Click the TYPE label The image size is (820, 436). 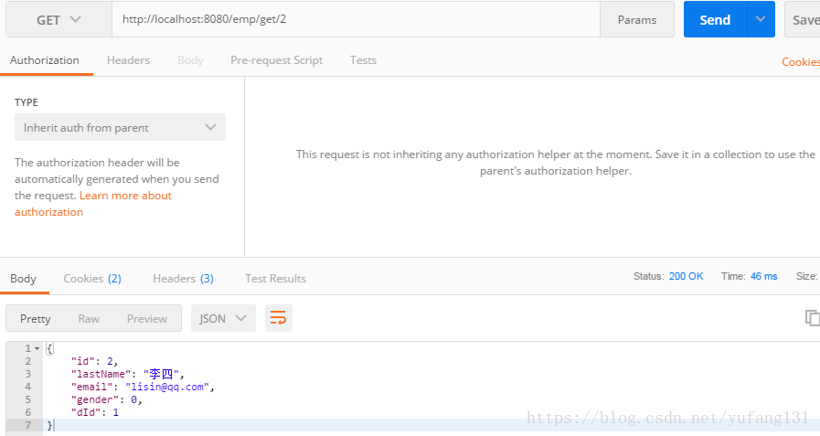point(27,102)
